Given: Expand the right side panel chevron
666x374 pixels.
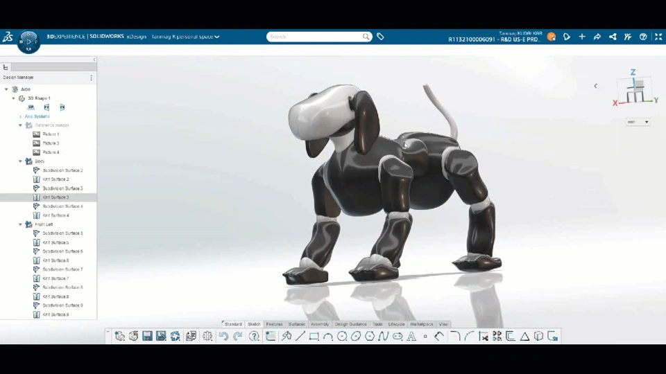Looking at the screenshot, I should coord(595,86).
